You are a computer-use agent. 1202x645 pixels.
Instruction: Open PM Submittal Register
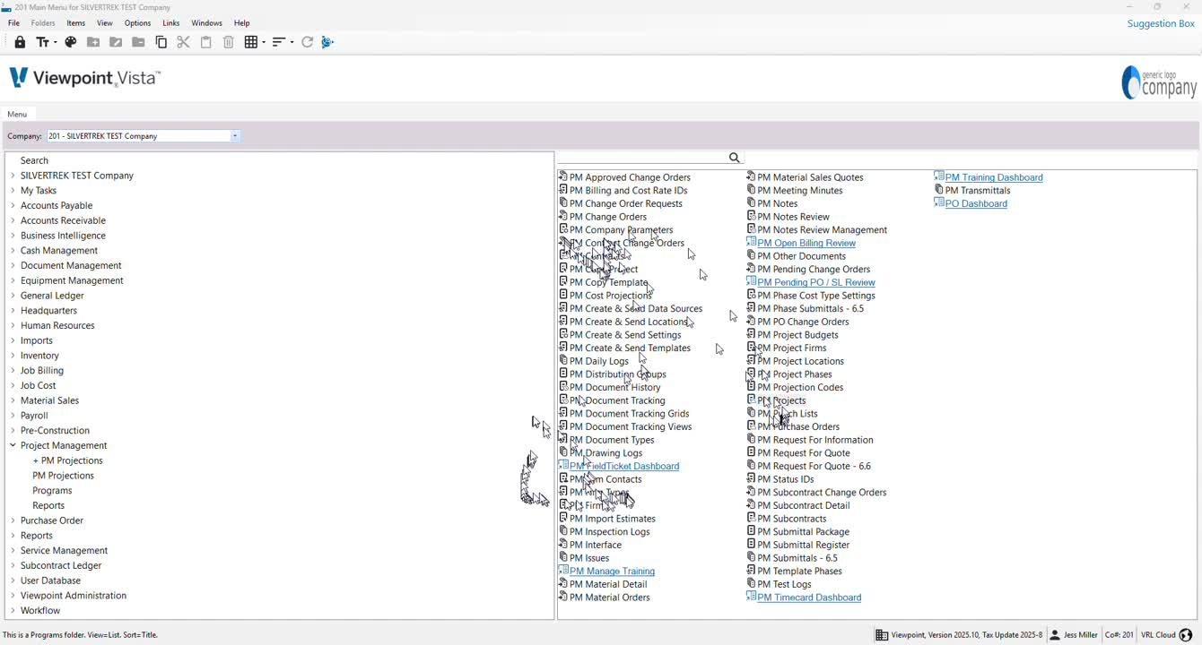(x=803, y=545)
